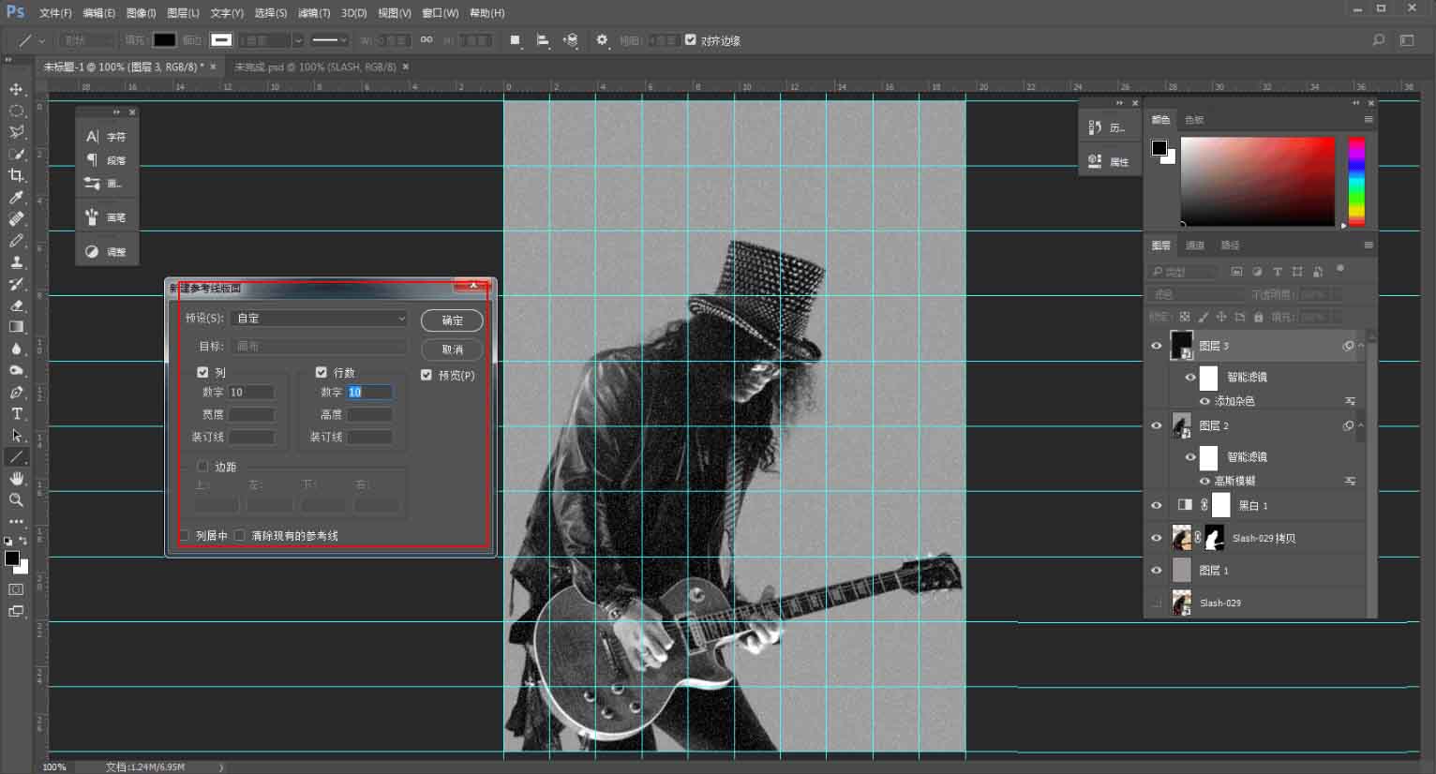Select the Pencil tool

16,241
